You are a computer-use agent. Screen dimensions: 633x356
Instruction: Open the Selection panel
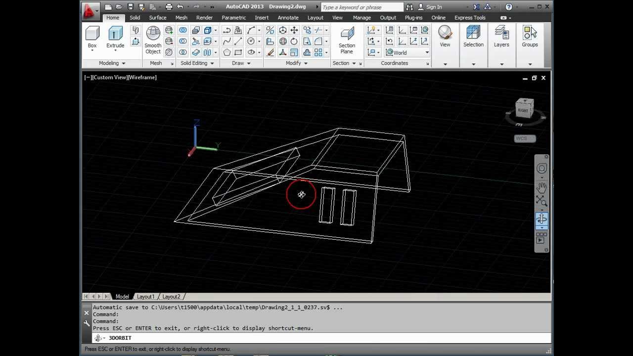pos(473,37)
